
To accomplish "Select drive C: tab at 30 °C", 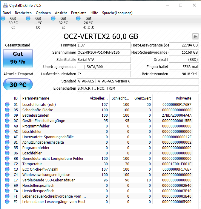I will pyautogui.click(x=13, y=23).
